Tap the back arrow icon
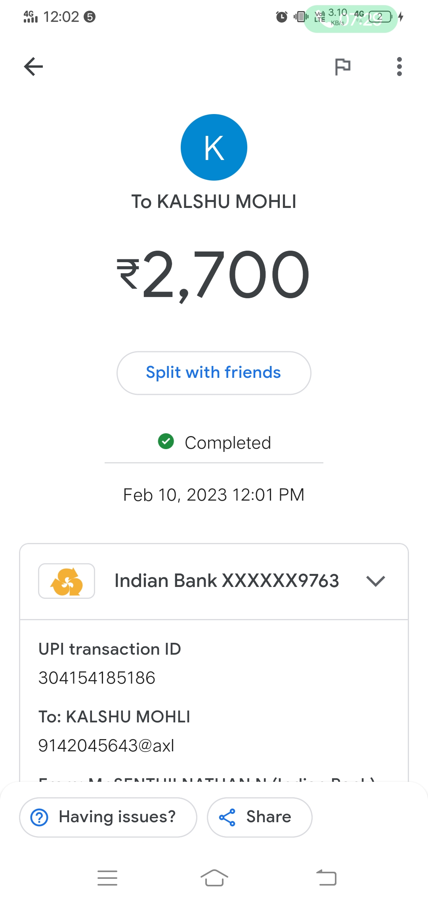 coord(34,67)
